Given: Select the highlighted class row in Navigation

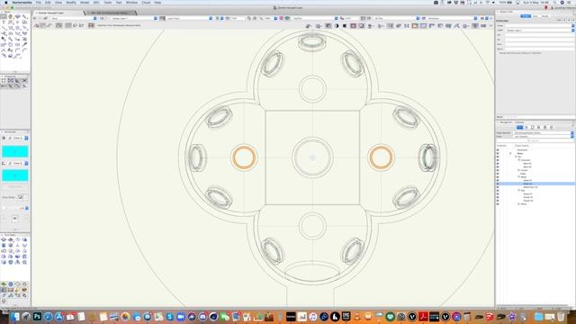Looking at the screenshot, I should pyautogui.click(x=535, y=184).
